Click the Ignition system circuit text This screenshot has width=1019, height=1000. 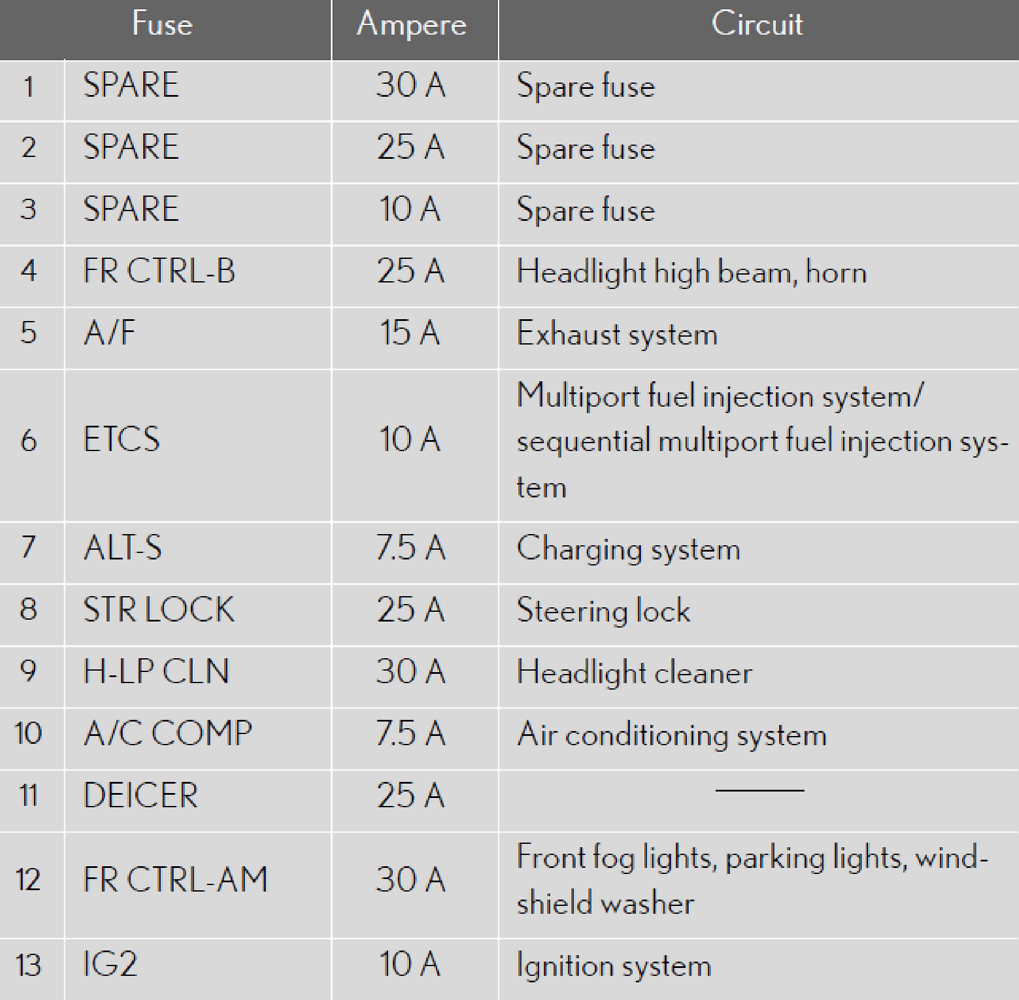tap(614, 965)
